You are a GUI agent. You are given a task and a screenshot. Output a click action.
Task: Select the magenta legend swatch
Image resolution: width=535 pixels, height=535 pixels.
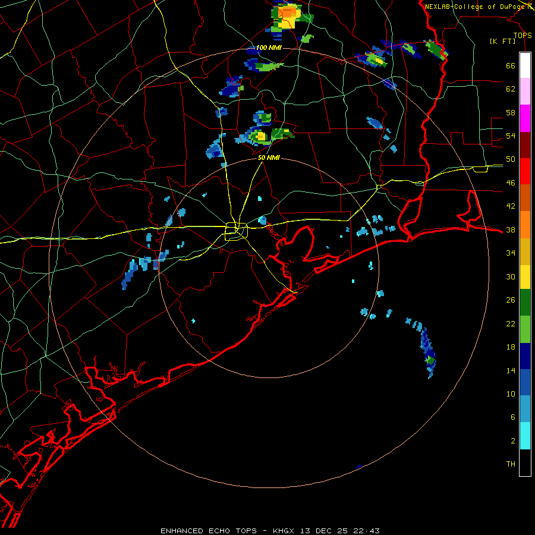tap(525, 118)
